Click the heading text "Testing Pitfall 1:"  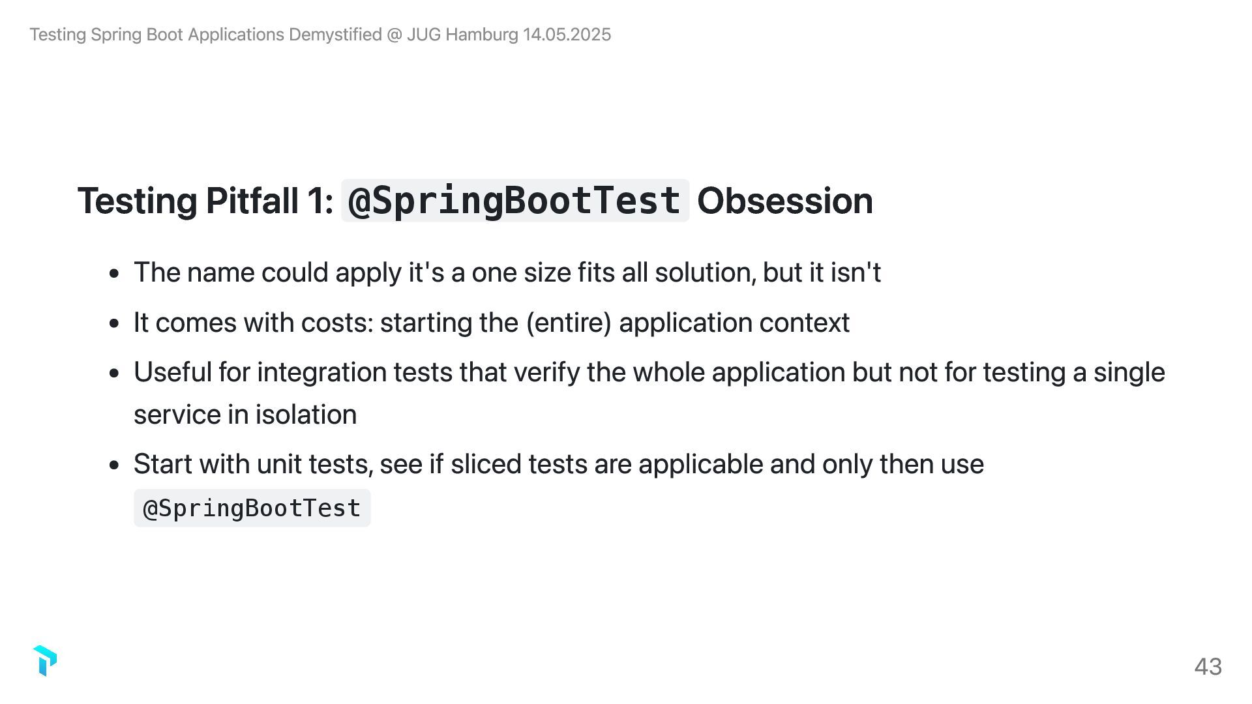(x=205, y=201)
